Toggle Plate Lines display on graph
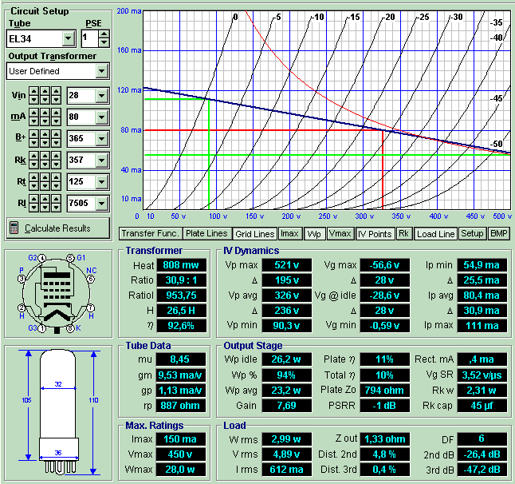Viewport: 515px width, 484px height. (x=206, y=234)
